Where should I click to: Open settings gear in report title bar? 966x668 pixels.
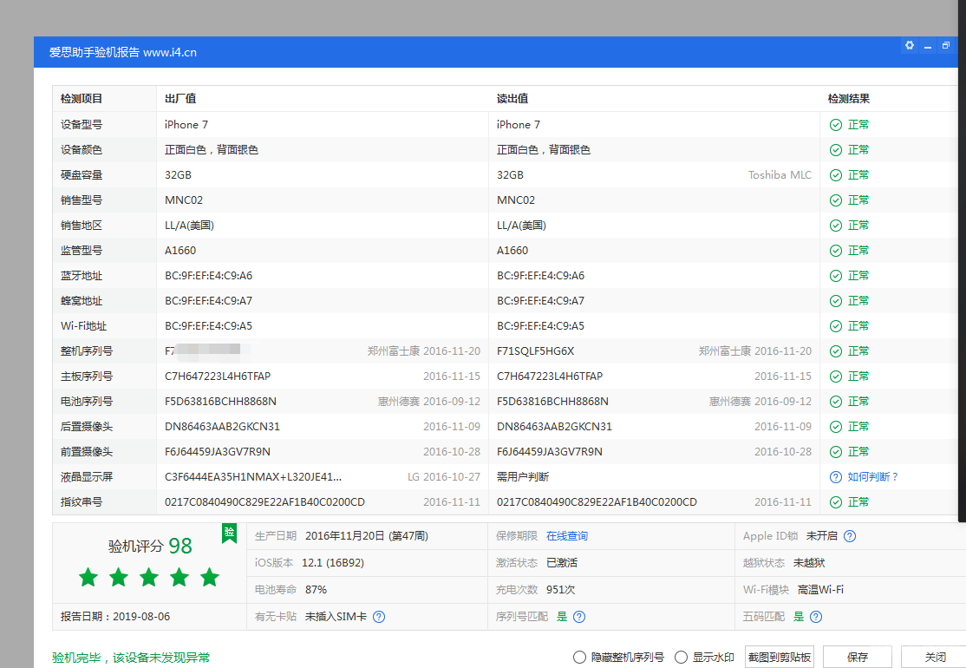910,45
